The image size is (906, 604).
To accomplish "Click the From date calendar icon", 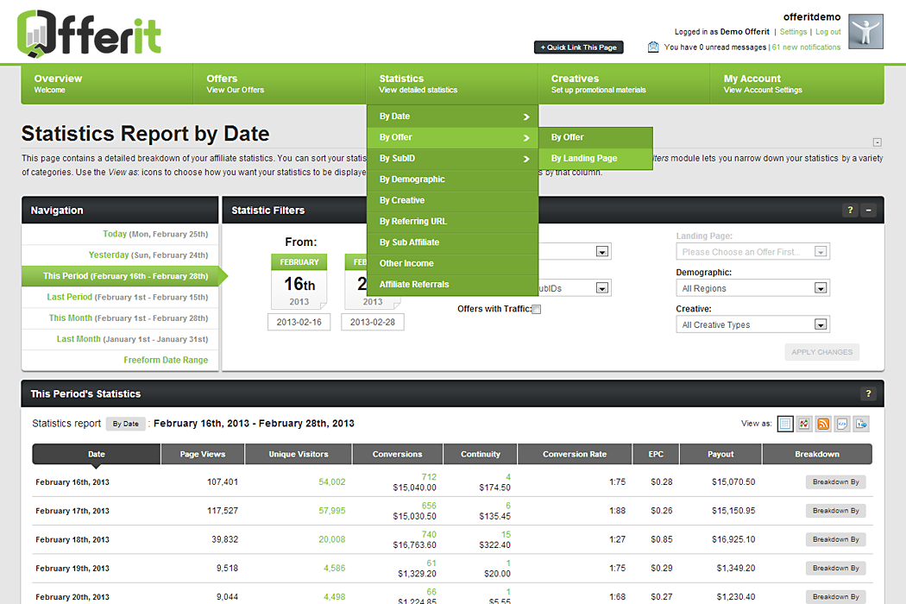I will [x=299, y=280].
